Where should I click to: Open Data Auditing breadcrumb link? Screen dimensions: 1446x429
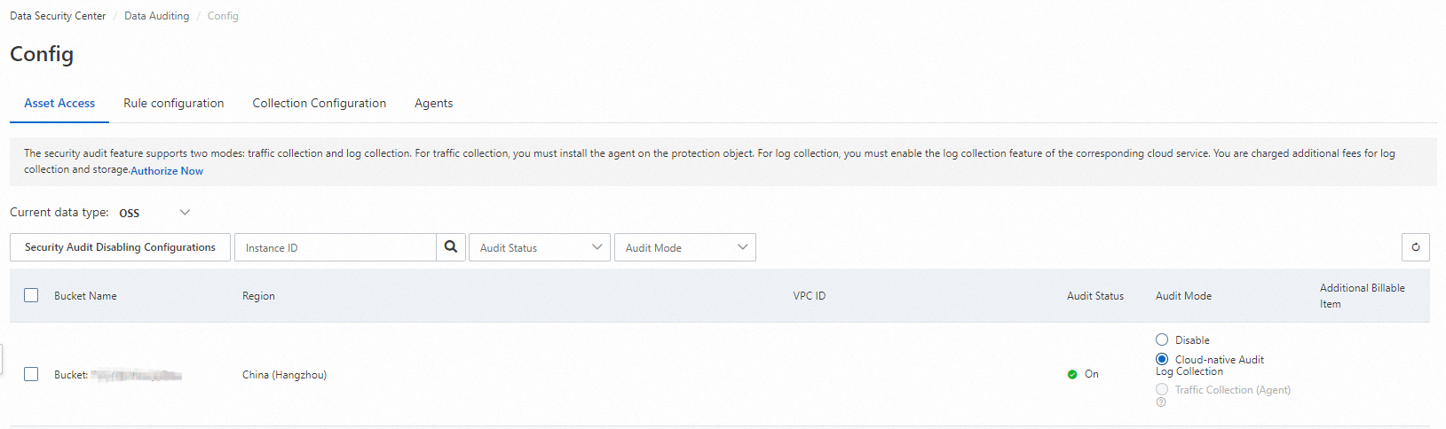tap(156, 16)
